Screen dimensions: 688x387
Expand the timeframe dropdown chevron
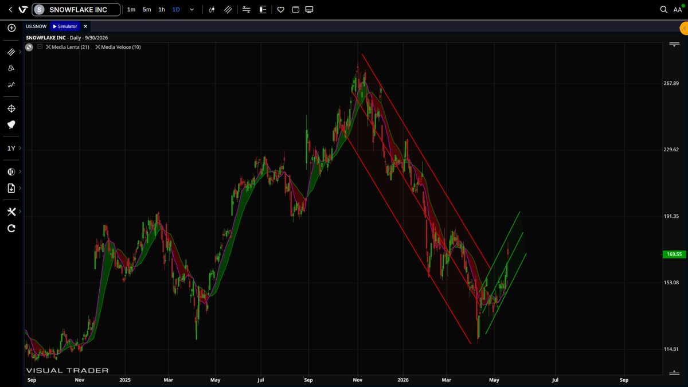point(191,10)
